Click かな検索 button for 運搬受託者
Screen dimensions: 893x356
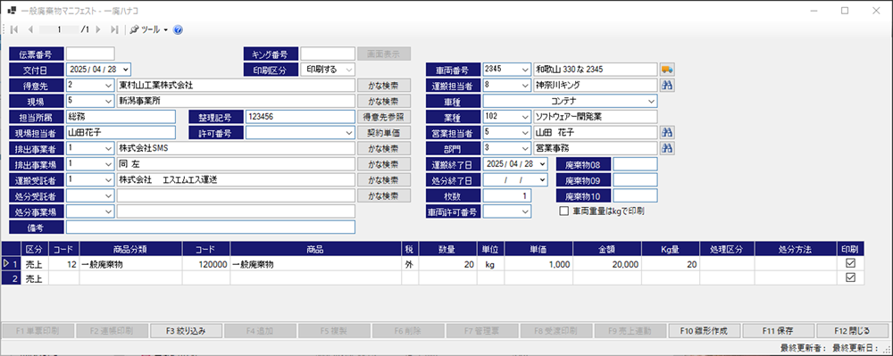(384, 179)
